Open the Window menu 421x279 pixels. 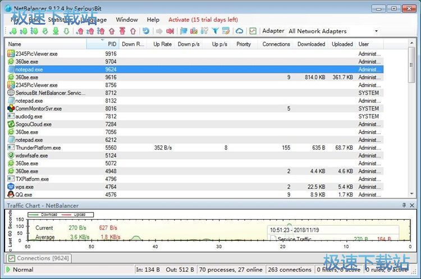(x=127, y=20)
